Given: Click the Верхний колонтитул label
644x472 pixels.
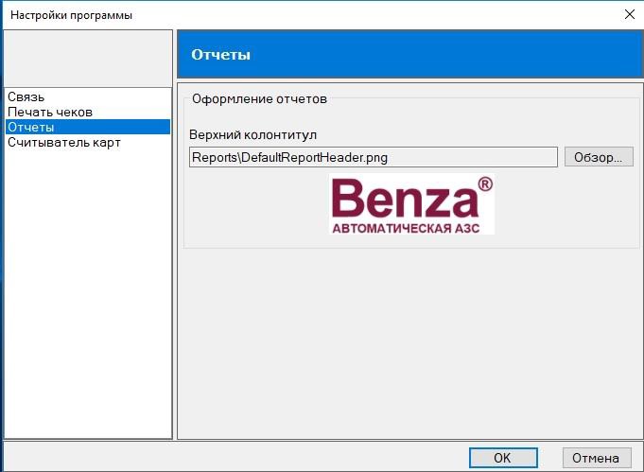Looking at the screenshot, I should [x=253, y=134].
